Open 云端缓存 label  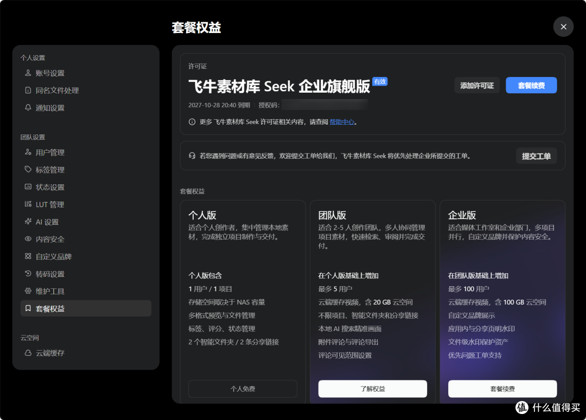(50, 353)
